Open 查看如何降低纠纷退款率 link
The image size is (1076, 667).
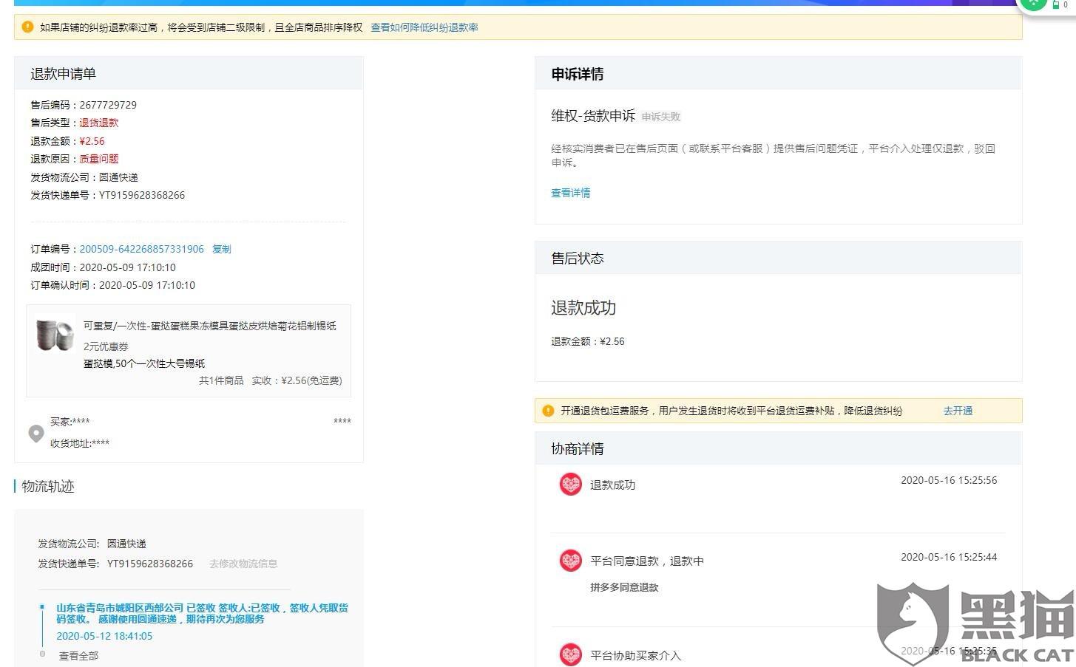[x=424, y=27]
